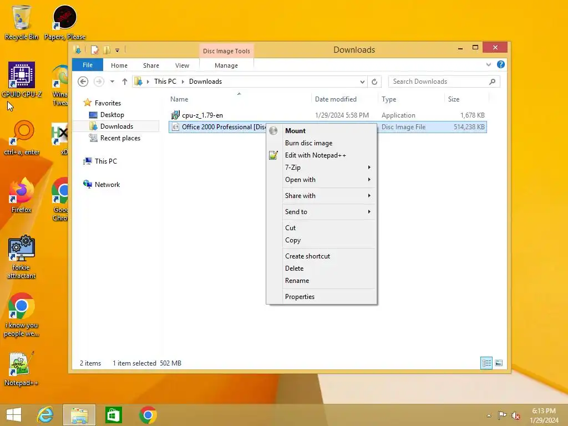
Task: Click the search magnifier icon
Action: click(493, 82)
